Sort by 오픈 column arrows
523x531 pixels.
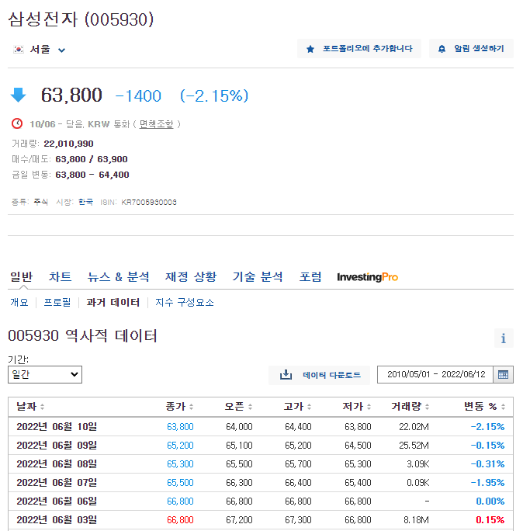click(x=250, y=407)
